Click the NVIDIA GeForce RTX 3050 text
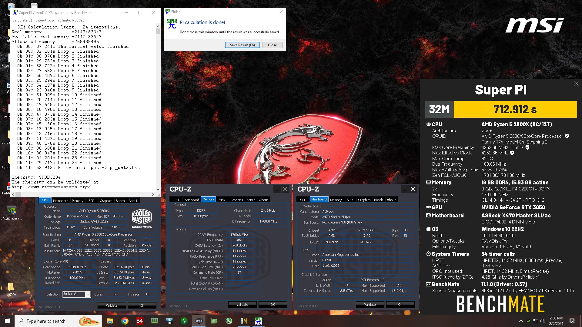582x327 pixels. (x=513, y=207)
